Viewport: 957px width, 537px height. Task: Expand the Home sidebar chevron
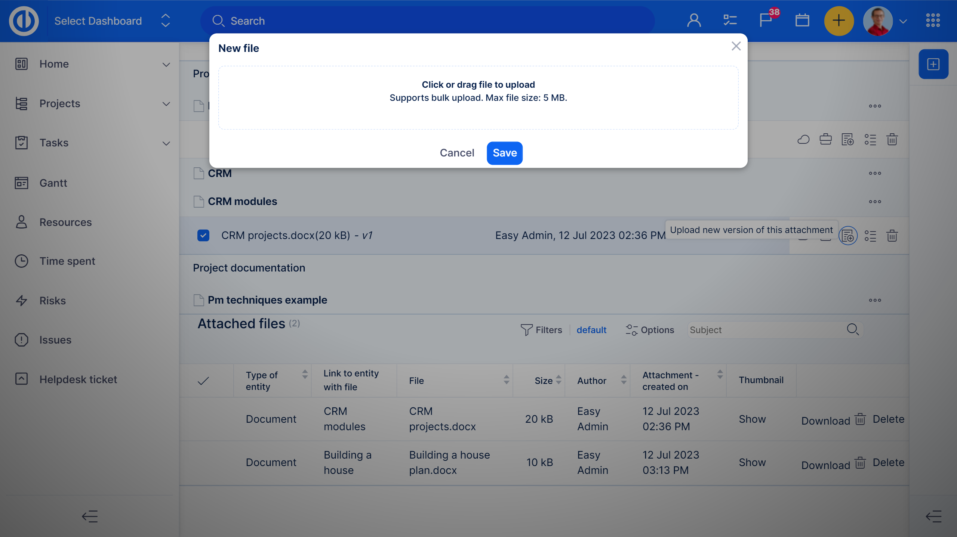[x=166, y=64]
